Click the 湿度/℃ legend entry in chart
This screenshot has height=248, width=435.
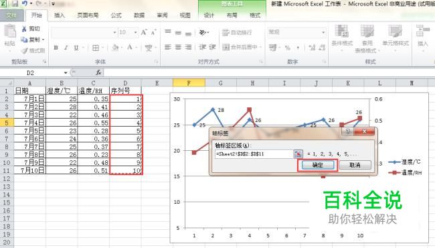tap(405, 162)
